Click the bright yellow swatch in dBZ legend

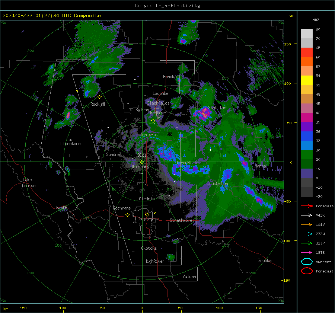(307, 80)
